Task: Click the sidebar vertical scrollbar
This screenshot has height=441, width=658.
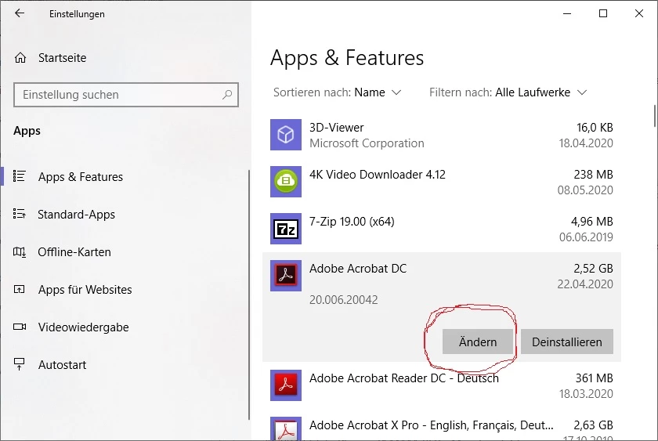Action: pyautogui.click(x=249, y=295)
